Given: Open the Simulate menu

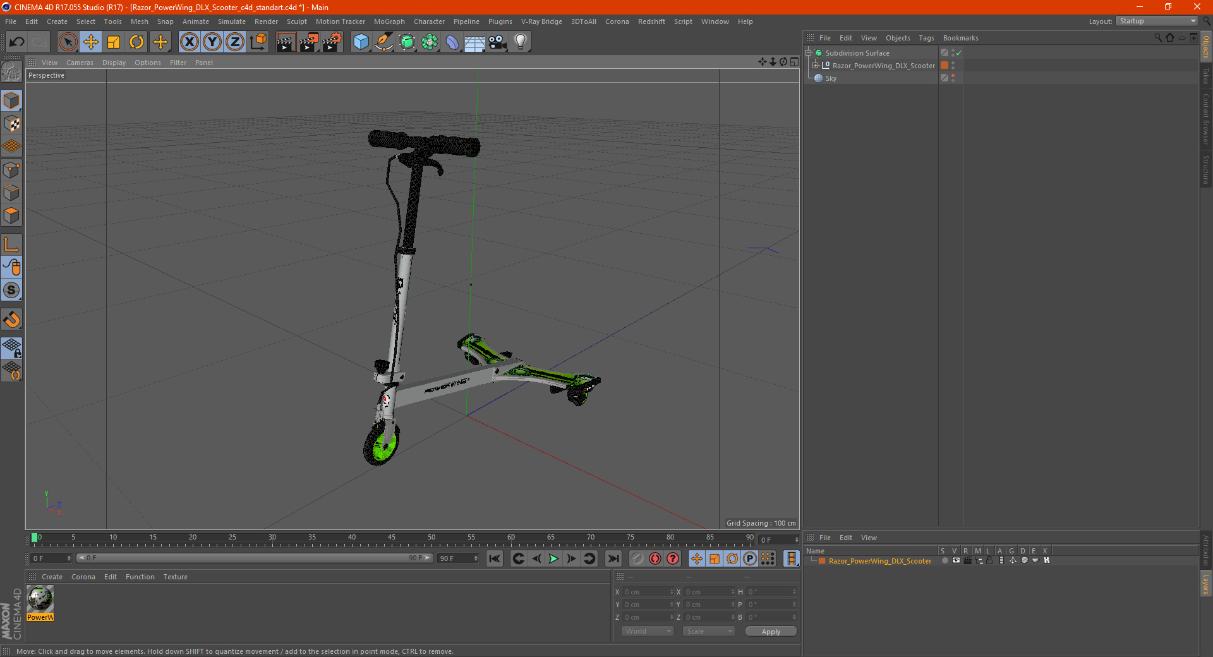Looking at the screenshot, I should click(x=232, y=21).
